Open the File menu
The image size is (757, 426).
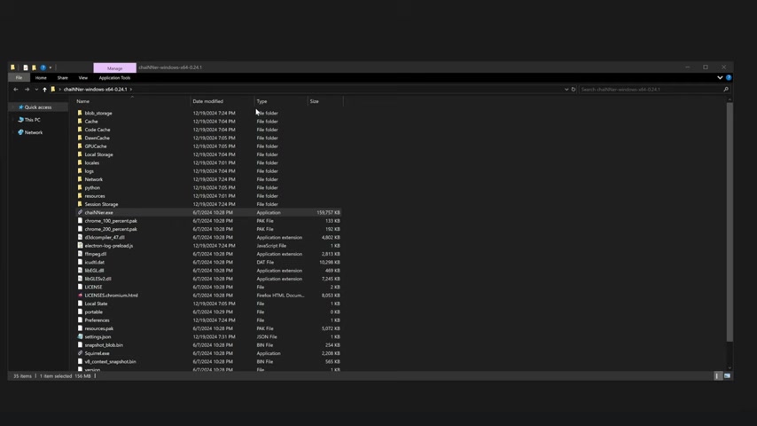click(x=19, y=78)
